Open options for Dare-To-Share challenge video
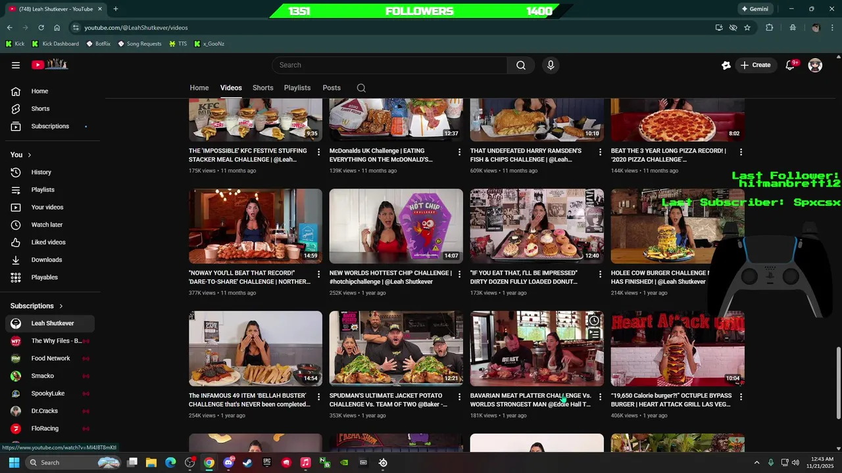 (x=318, y=274)
